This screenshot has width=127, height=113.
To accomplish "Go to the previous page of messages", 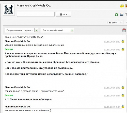I will (x=121, y=22).
